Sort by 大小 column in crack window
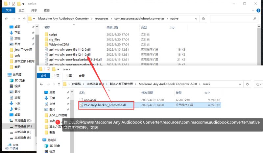The image size is (263, 153). [207, 93]
